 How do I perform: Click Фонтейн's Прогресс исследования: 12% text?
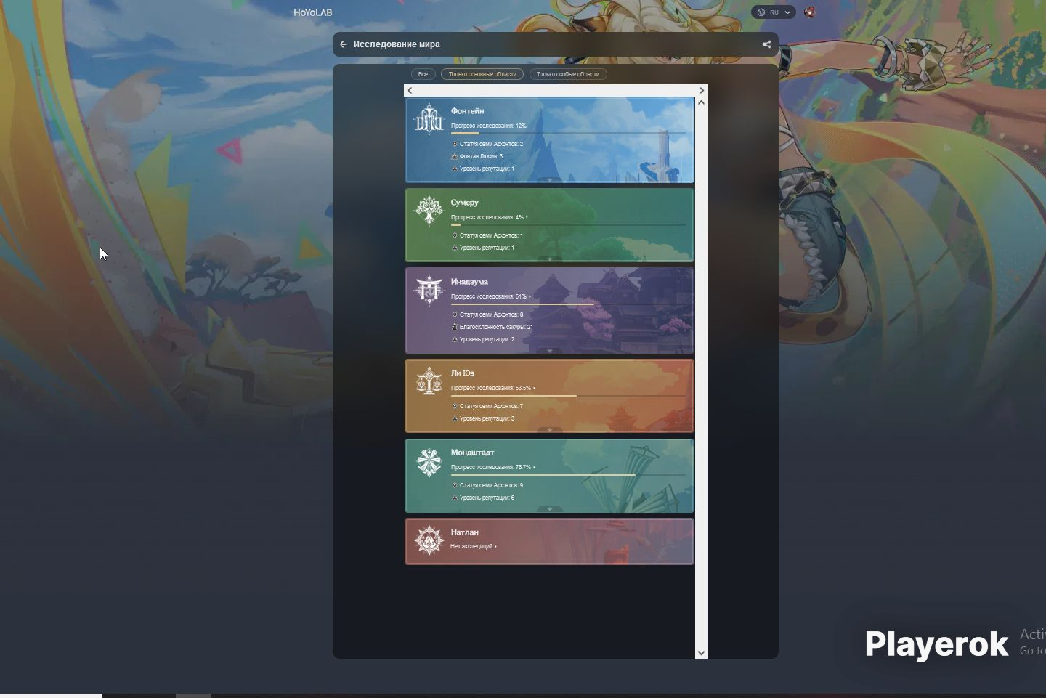(489, 126)
